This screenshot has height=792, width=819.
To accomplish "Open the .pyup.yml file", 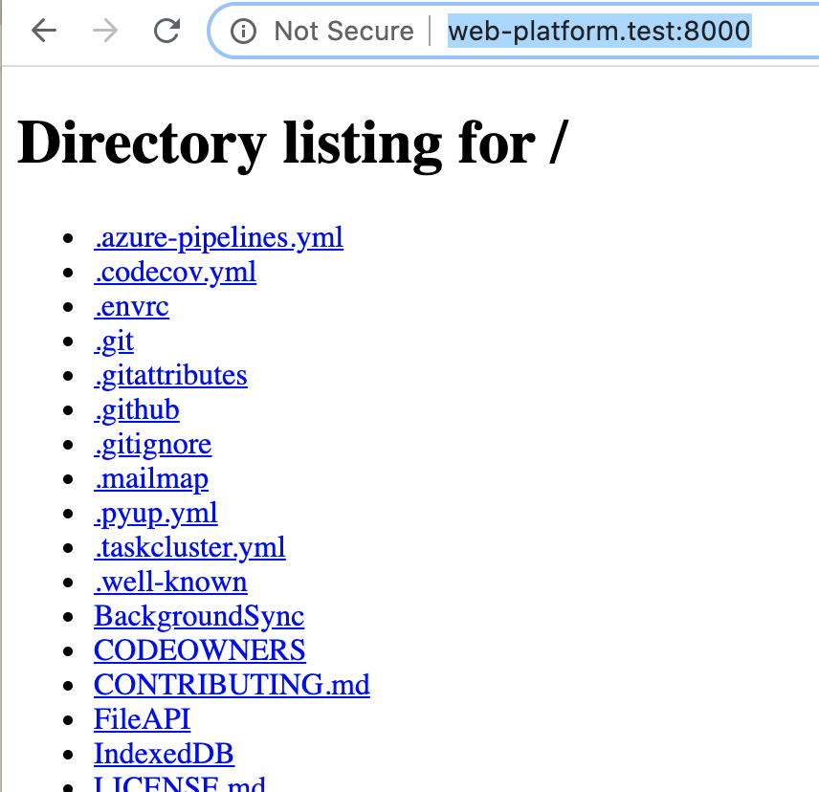I will pyautogui.click(x=155, y=513).
